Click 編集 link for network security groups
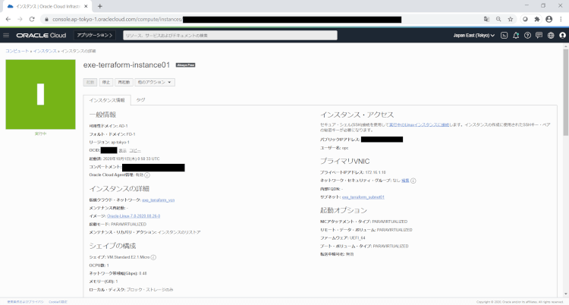This screenshot has height=305, width=569. [x=405, y=181]
